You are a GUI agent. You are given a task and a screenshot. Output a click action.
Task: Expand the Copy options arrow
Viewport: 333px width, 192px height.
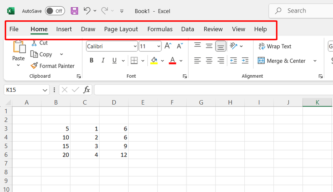(x=61, y=54)
